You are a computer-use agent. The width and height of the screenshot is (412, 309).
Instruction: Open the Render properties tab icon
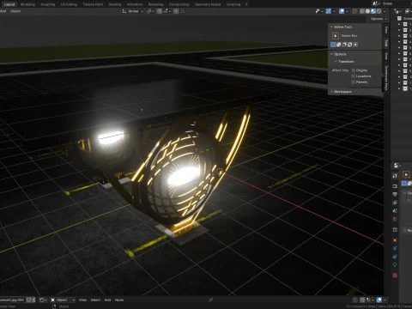pyautogui.click(x=395, y=186)
